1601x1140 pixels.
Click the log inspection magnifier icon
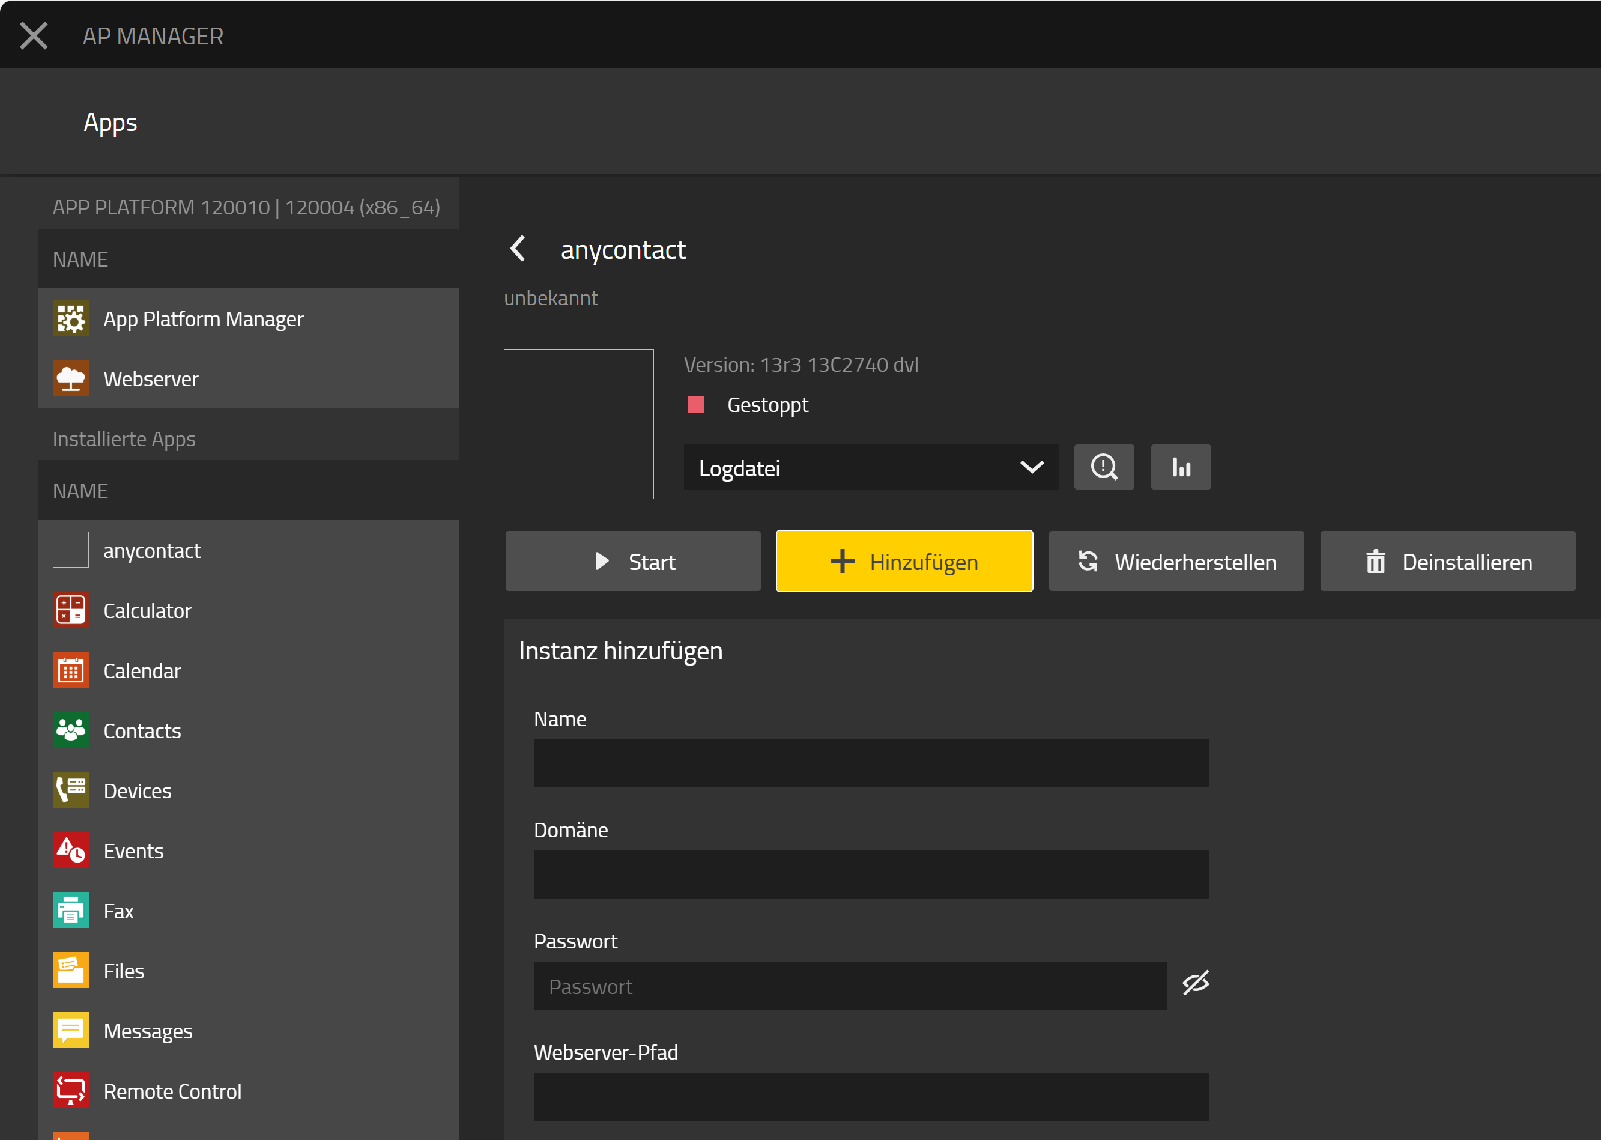pyautogui.click(x=1103, y=467)
